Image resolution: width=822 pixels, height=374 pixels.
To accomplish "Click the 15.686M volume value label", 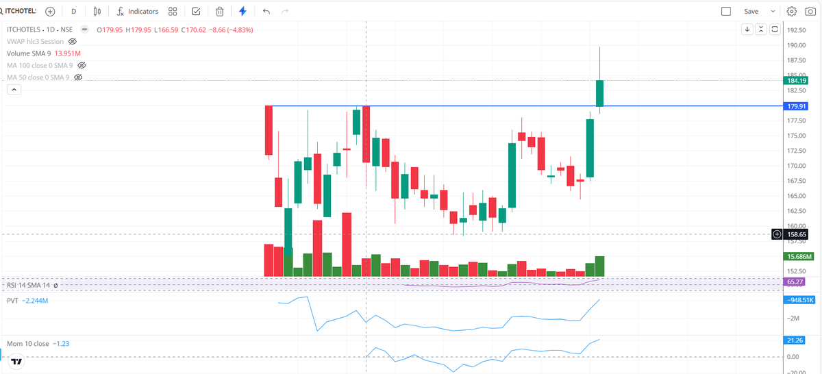I will click(x=798, y=256).
